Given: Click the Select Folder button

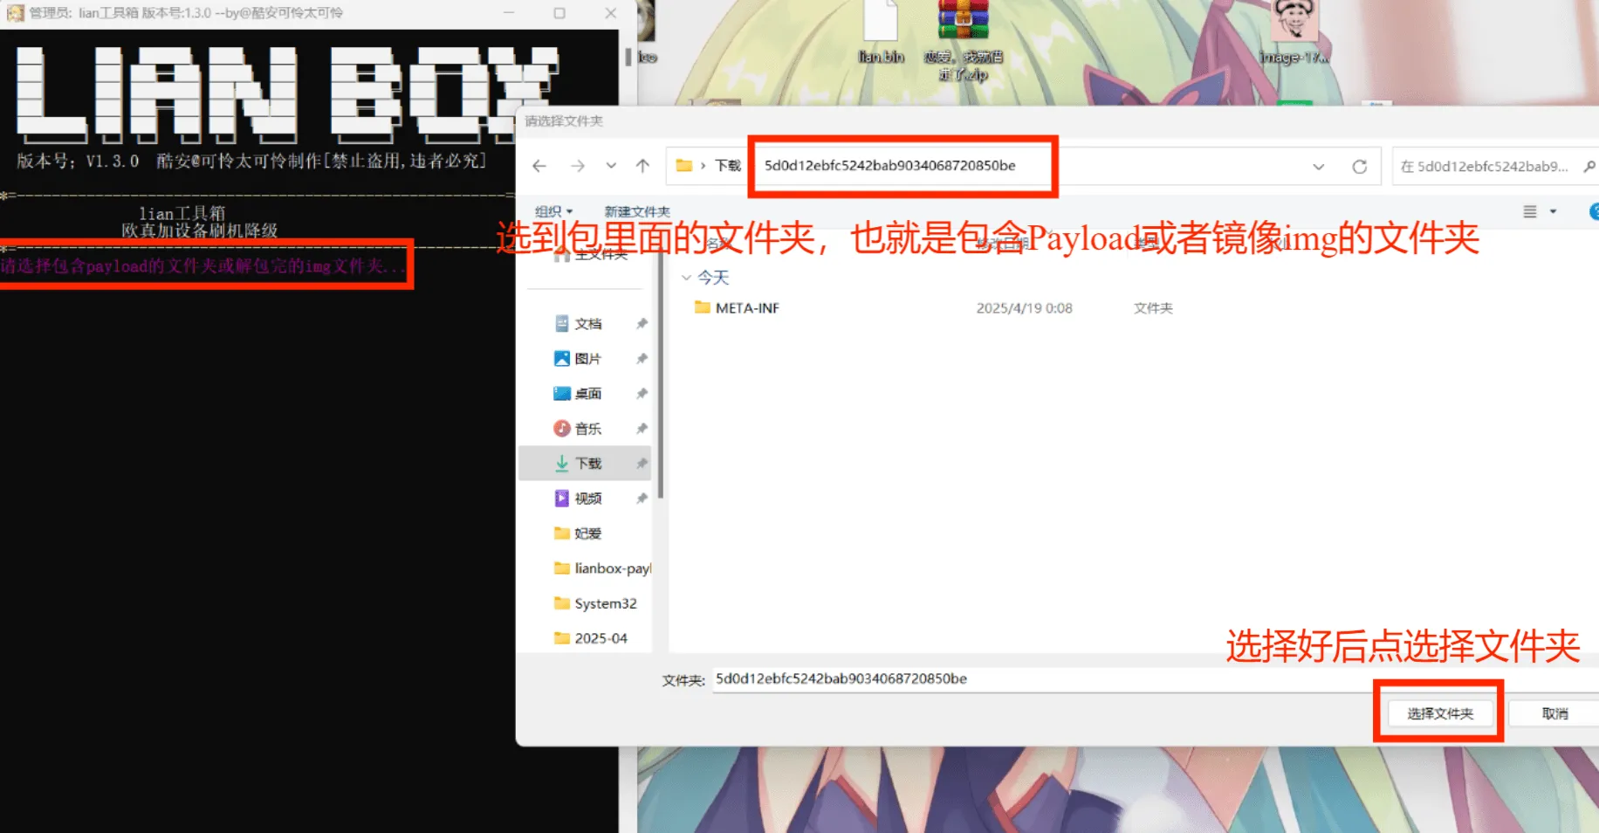Looking at the screenshot, I should [x=1439, y=713].
